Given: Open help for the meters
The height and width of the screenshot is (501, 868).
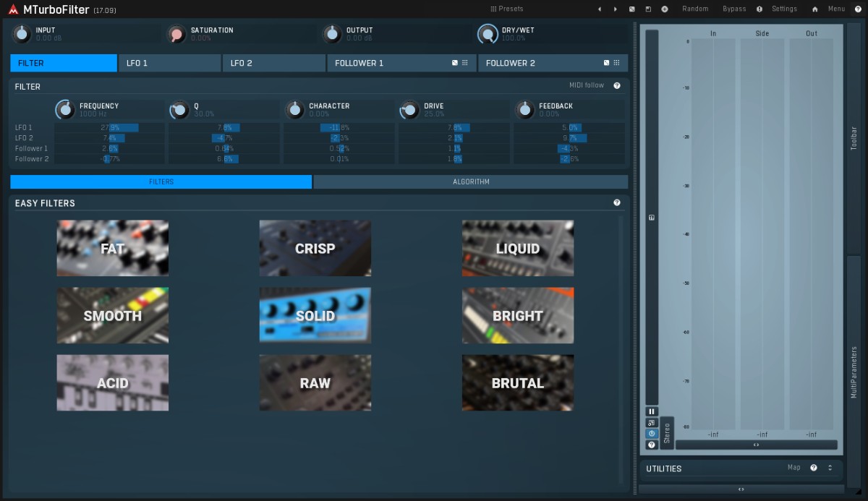Looking at the screenshot, I should point(652,445).
